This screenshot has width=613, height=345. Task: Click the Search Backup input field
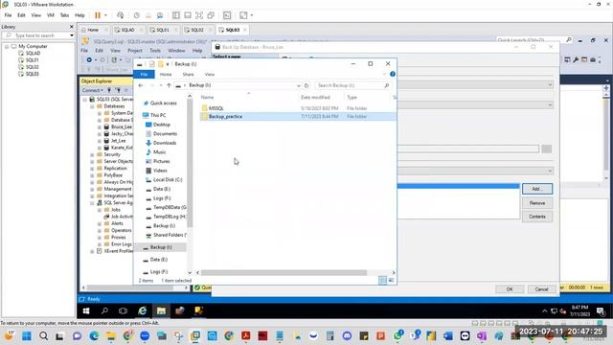(x=353, y=85)
